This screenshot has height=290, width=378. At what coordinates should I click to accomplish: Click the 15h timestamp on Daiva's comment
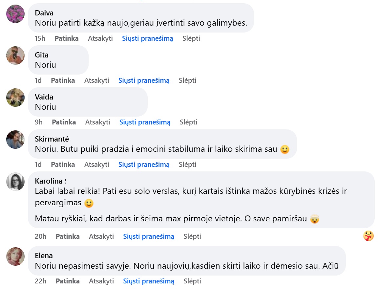coord(40,38)
